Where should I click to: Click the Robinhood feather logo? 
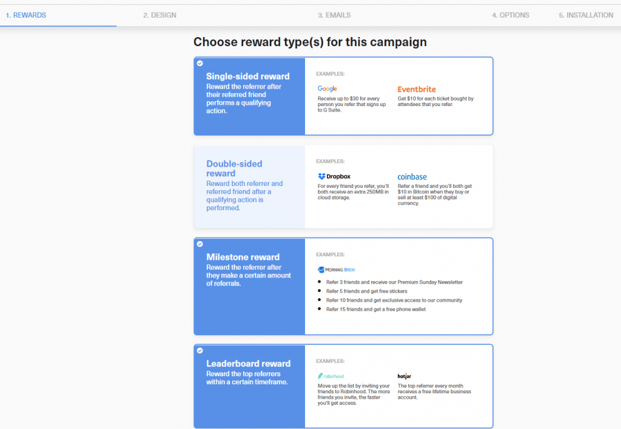[x=321, y=376]
